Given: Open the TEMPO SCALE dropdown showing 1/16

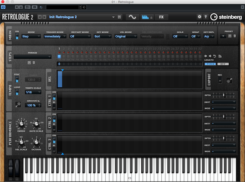Looking at the screenshot, I should coord(33,92).
